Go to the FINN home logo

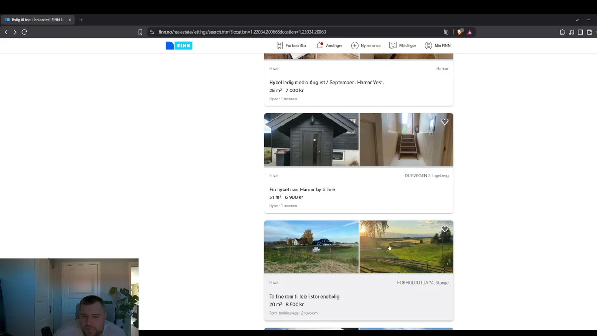[x=179, y=45]
